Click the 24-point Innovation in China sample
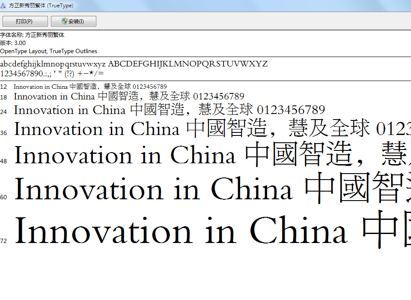The image size is (411, 300). point(170,109)
